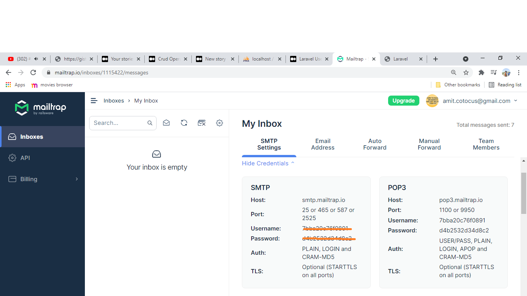Switch to Email Address tab
The image size is (527, 296).
click(x=323, y=145)
